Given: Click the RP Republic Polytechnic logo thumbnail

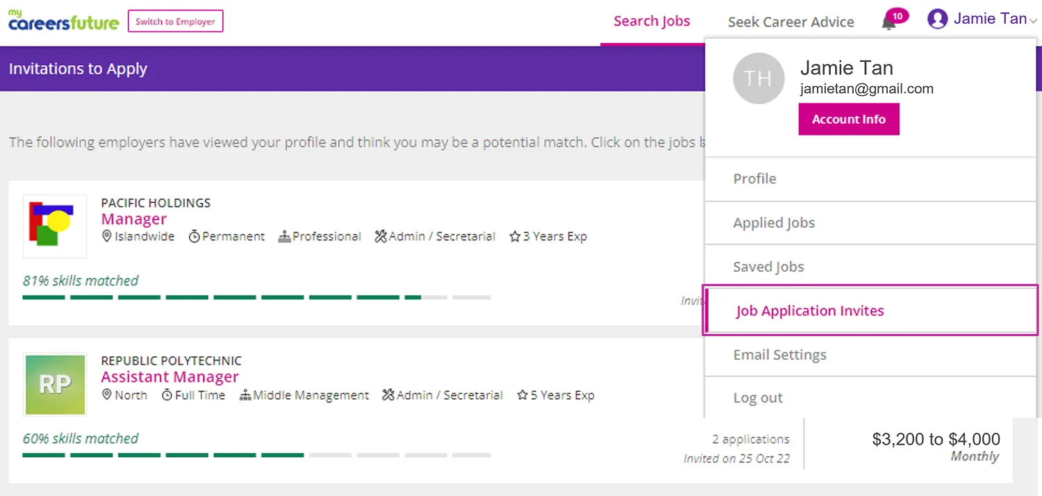Looking at the screenshot, I should tap(54, 384).
